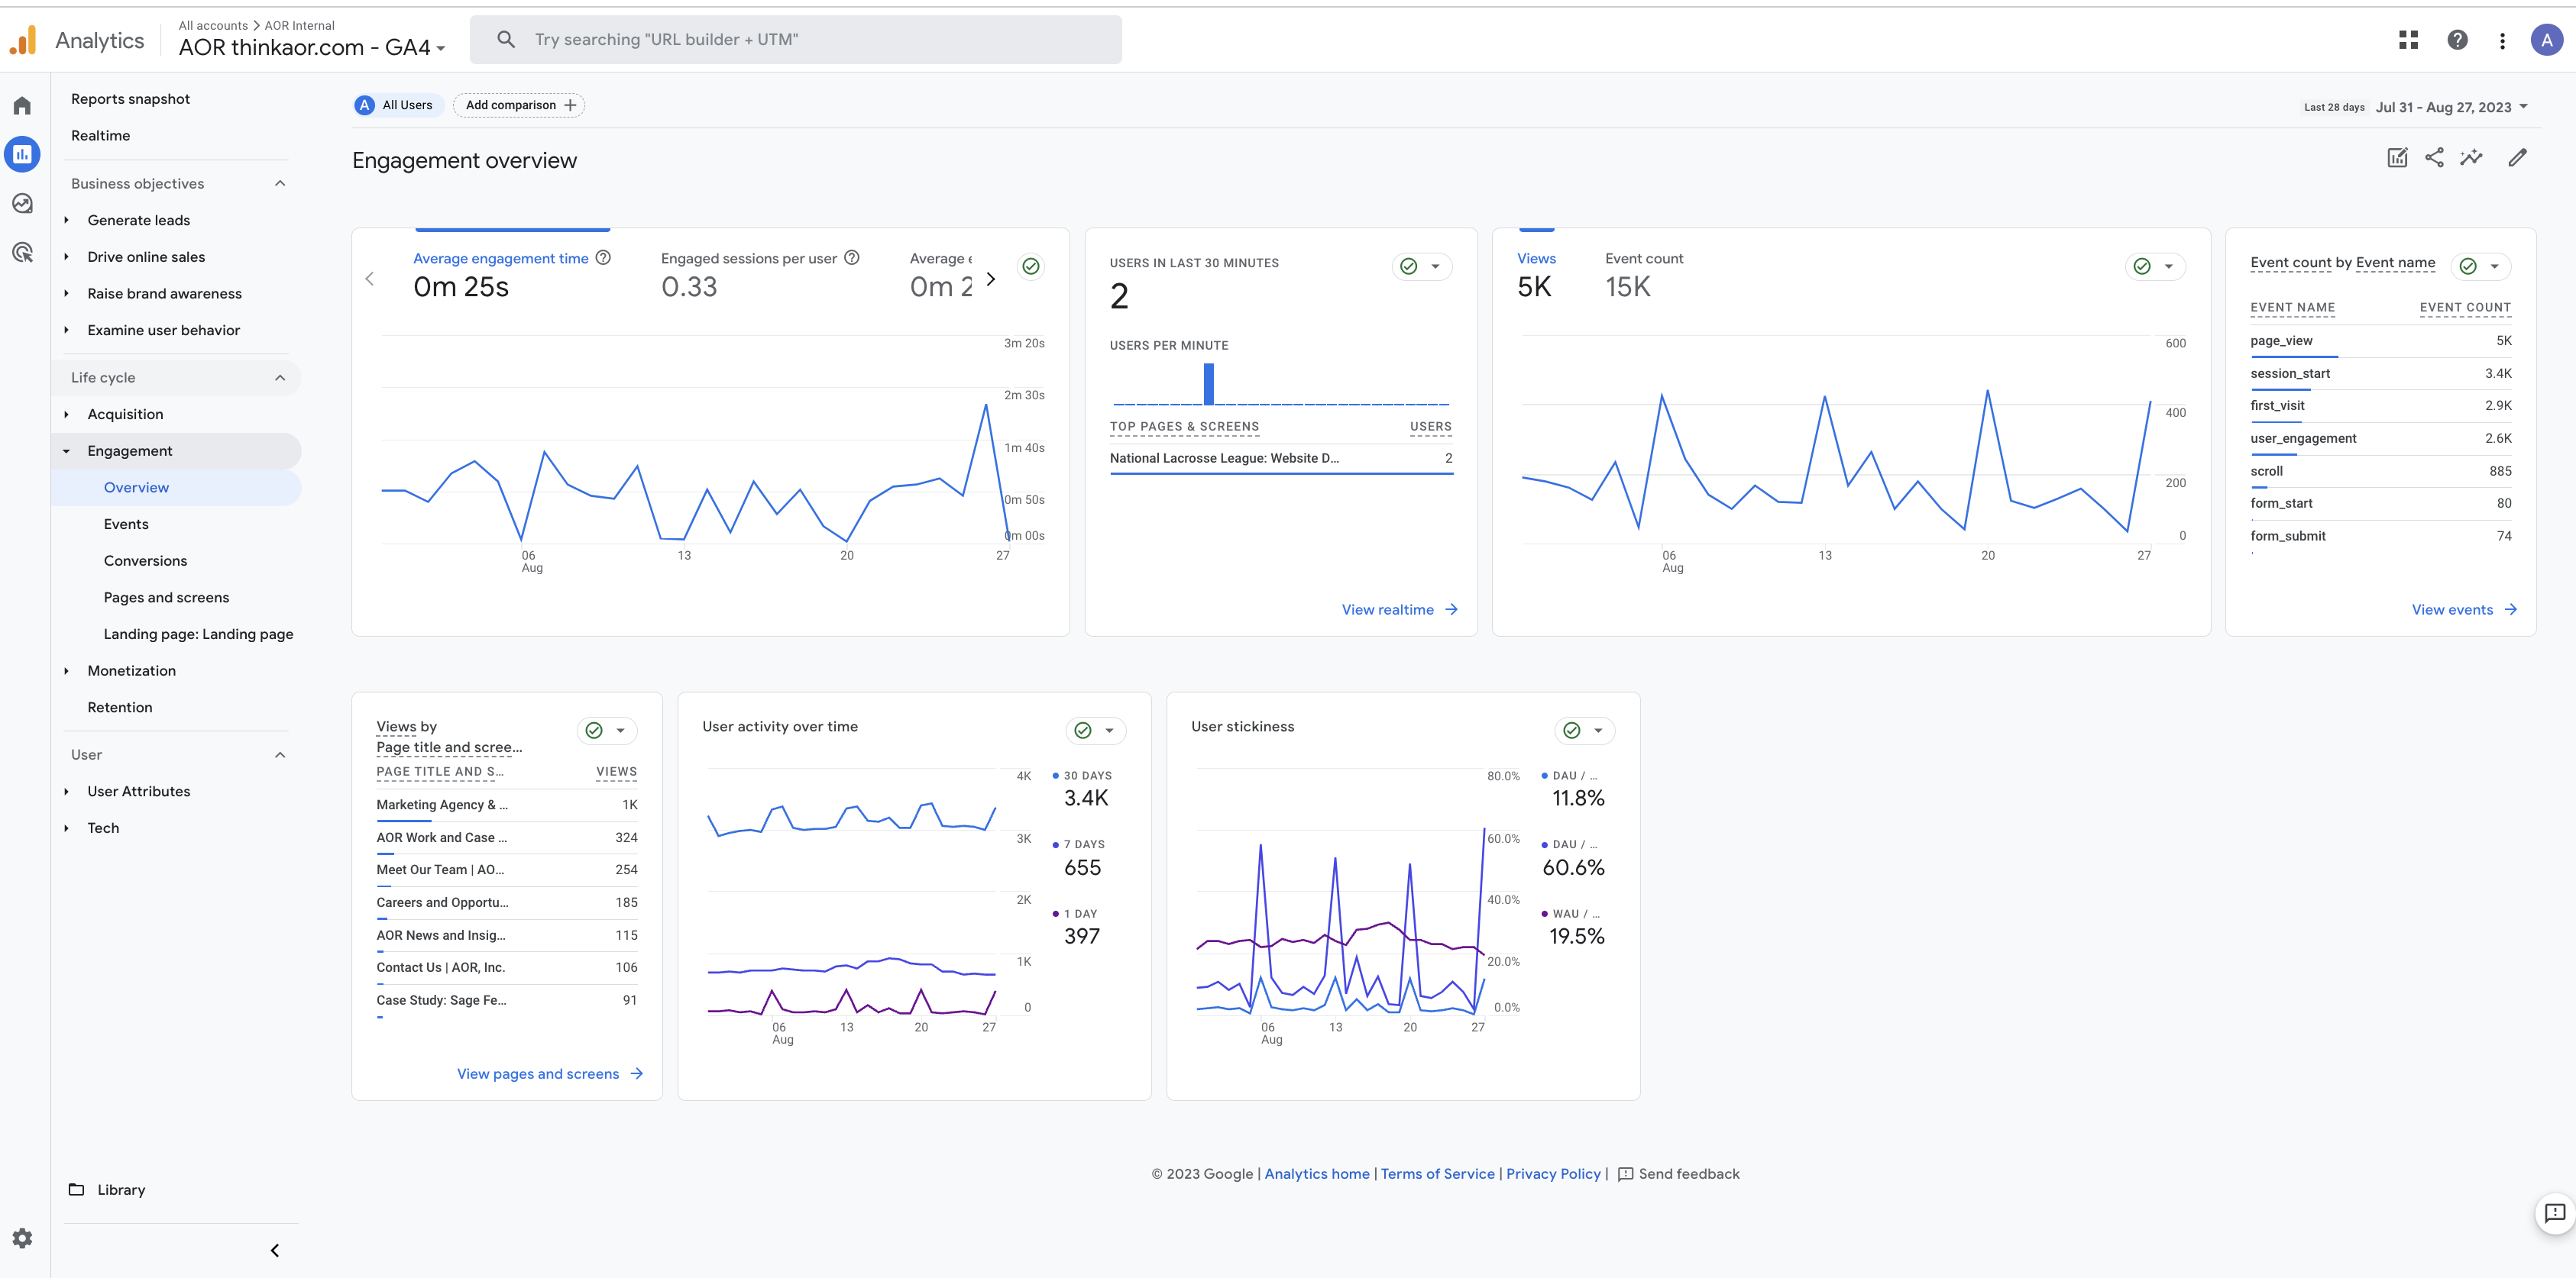Expand Monetization
This screenshot has height=1278, width=2576.
(67, 670)
